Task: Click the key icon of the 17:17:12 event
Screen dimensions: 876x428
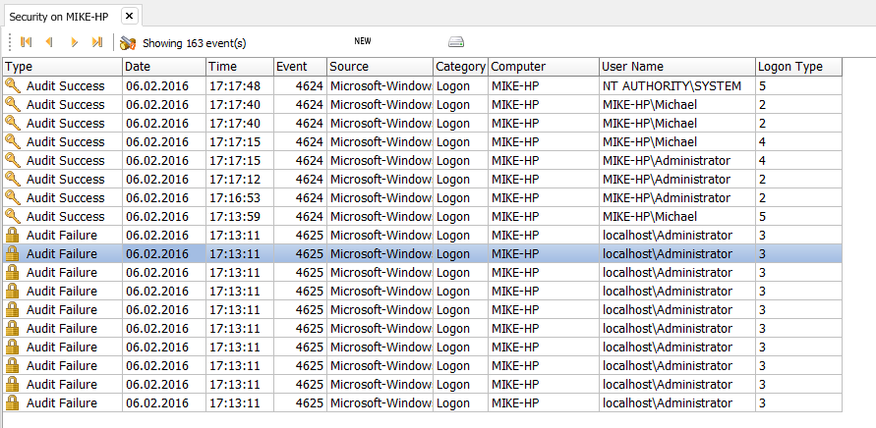Action: (13, 179)
